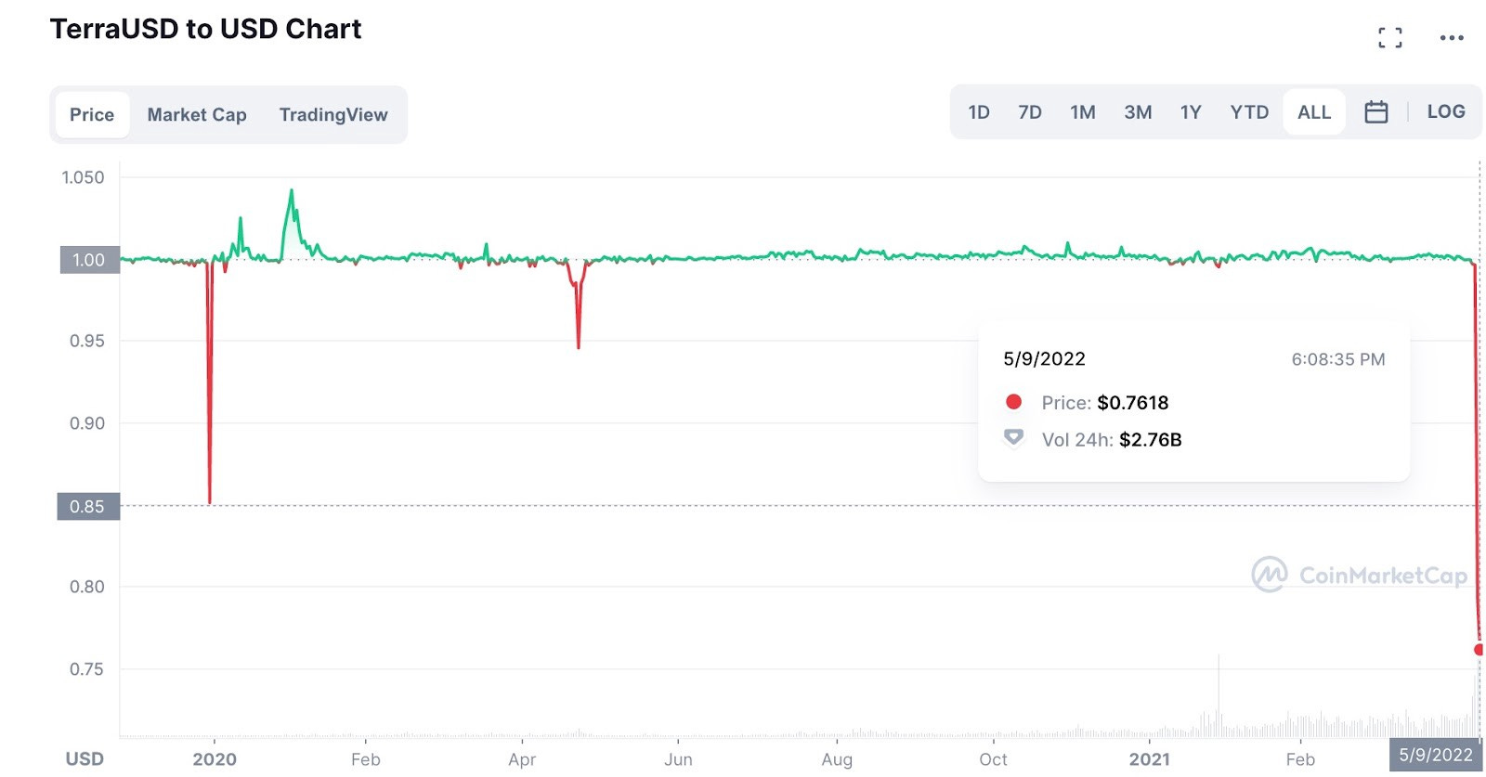Viewport: 1486px width, 777px height.
Task: Click the Jun label on the time axis
Action: point(678,759)
